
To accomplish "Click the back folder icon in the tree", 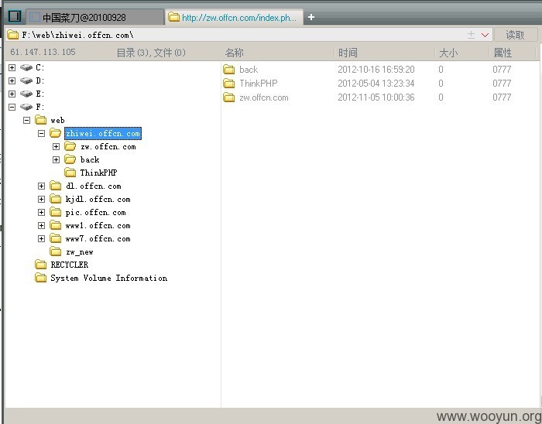I will coord(70,159).
